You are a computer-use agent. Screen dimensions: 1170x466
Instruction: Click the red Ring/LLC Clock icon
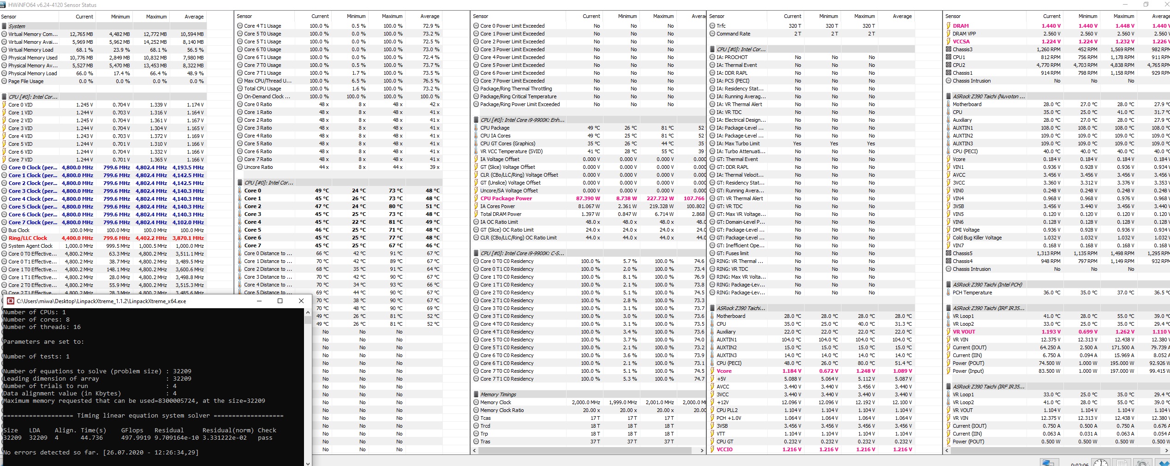[4, 238]
